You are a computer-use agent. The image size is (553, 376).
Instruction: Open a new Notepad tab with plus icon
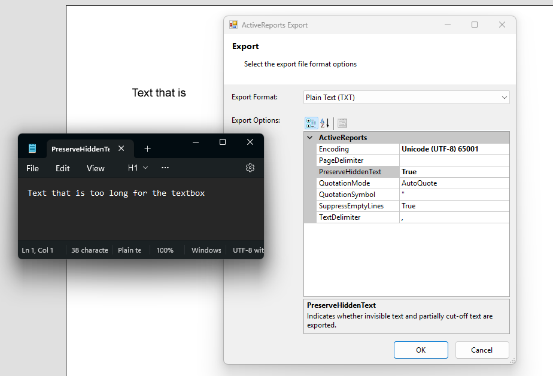point(147,148)
